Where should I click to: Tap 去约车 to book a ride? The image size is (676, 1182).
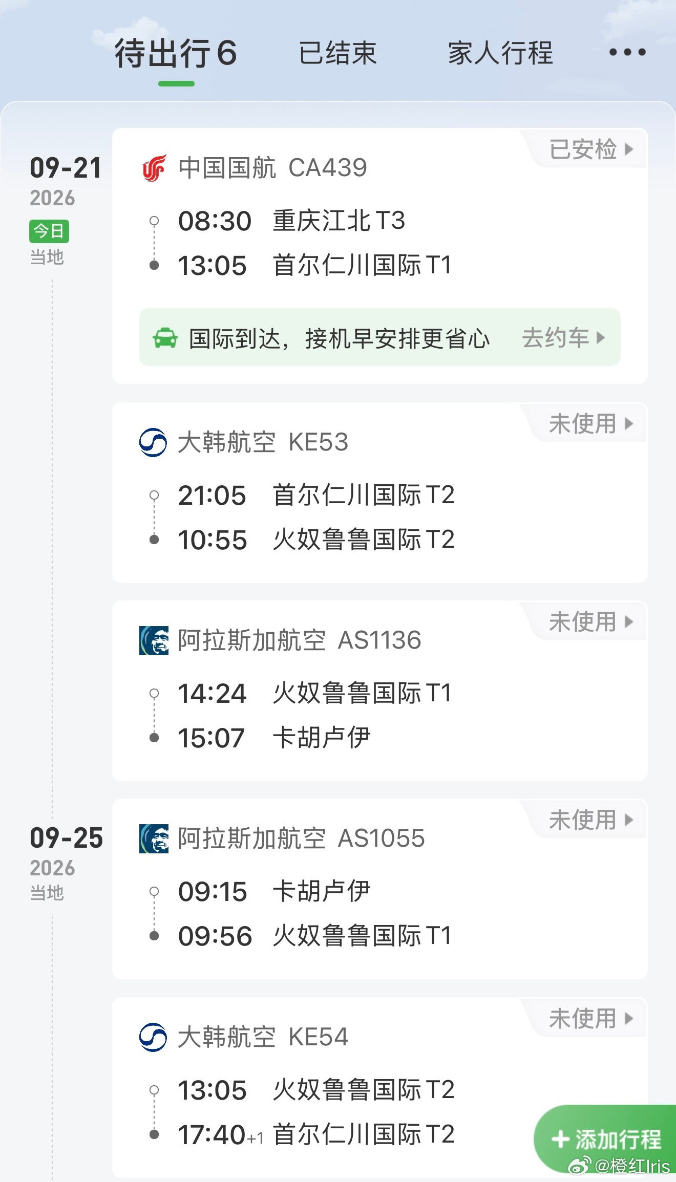563,338
